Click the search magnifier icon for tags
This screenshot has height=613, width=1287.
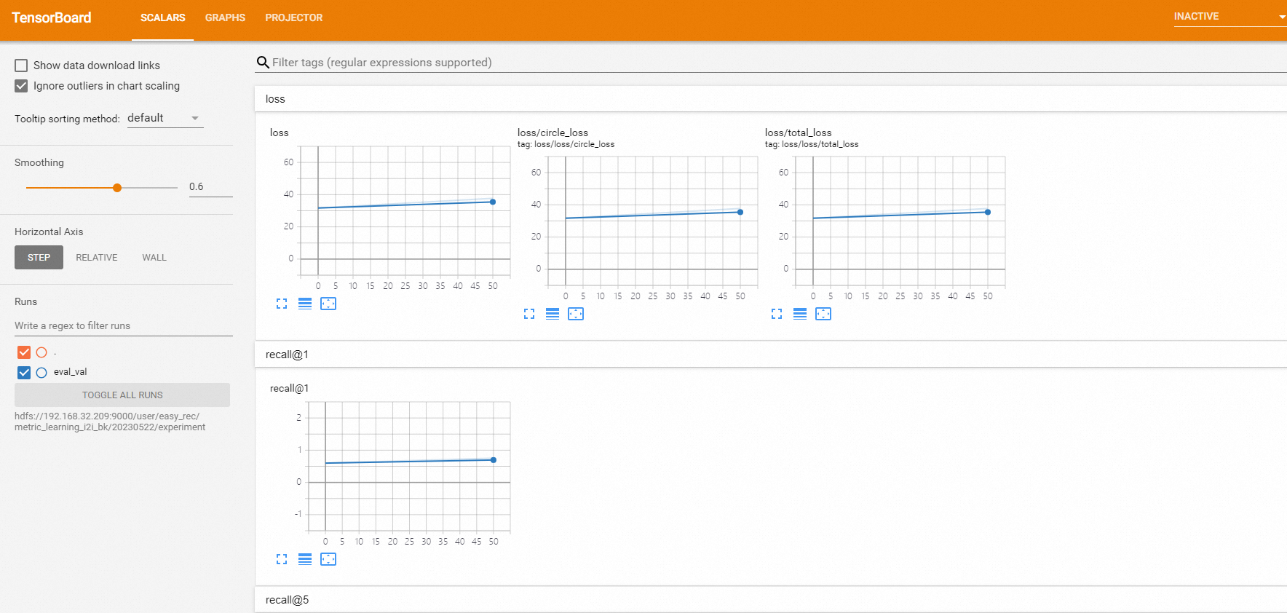pyautogui.click(x=263, y=63)
